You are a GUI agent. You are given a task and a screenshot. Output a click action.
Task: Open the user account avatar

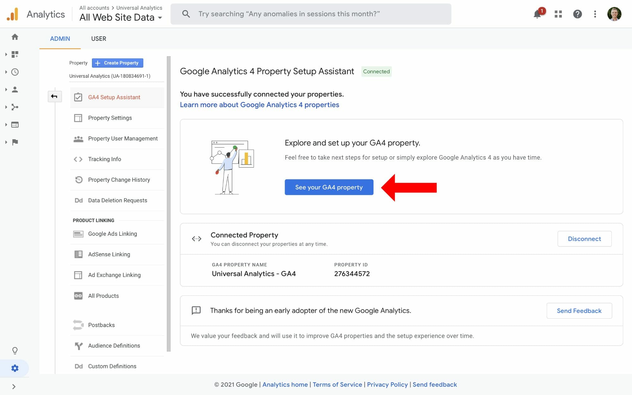pyautogui.click(x=614, y=14)
